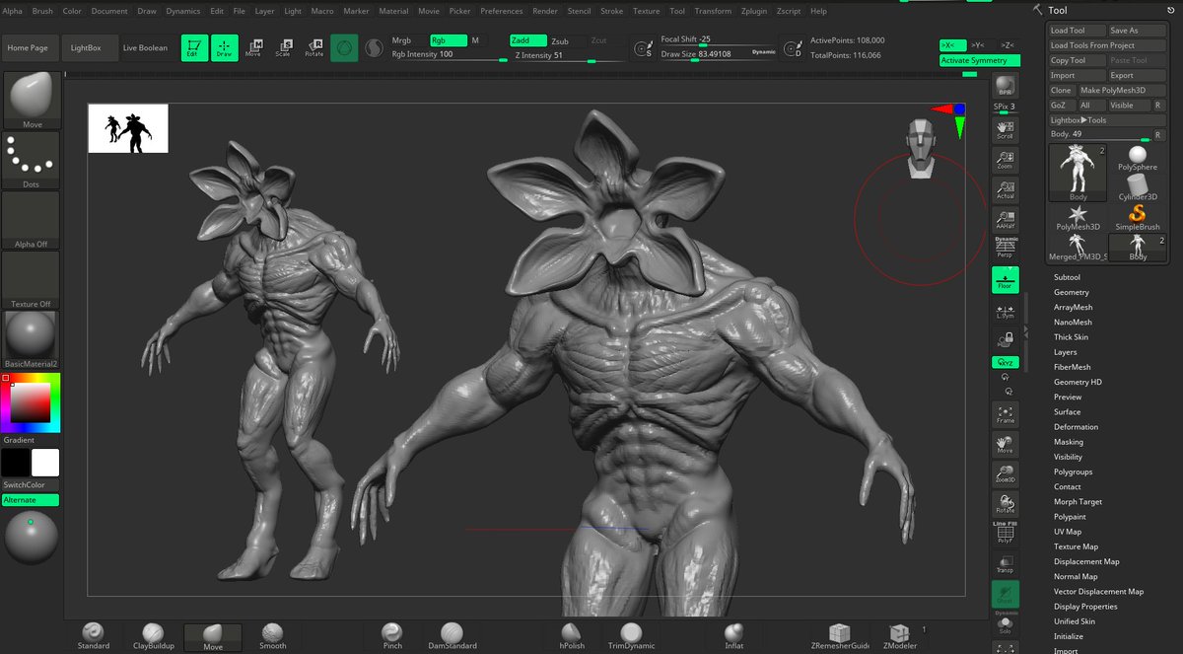Open the Stencil menu
The height and width of the screenshot is (654, 1183).
point(579,11)
